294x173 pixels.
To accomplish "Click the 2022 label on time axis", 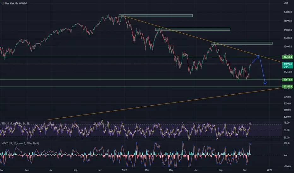I will click(x=124, y=170).
